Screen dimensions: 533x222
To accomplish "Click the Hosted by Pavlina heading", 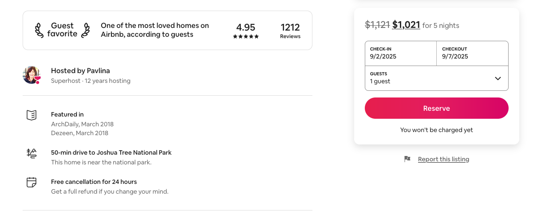I will pyautogui.click(x=80, y=70).
